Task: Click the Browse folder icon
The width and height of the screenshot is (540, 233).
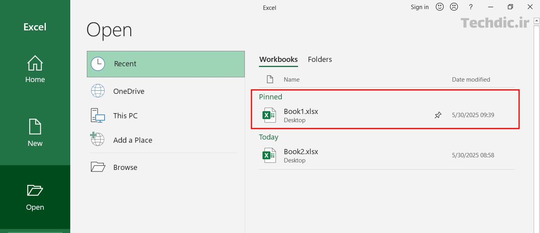Action: pos(98,167)
